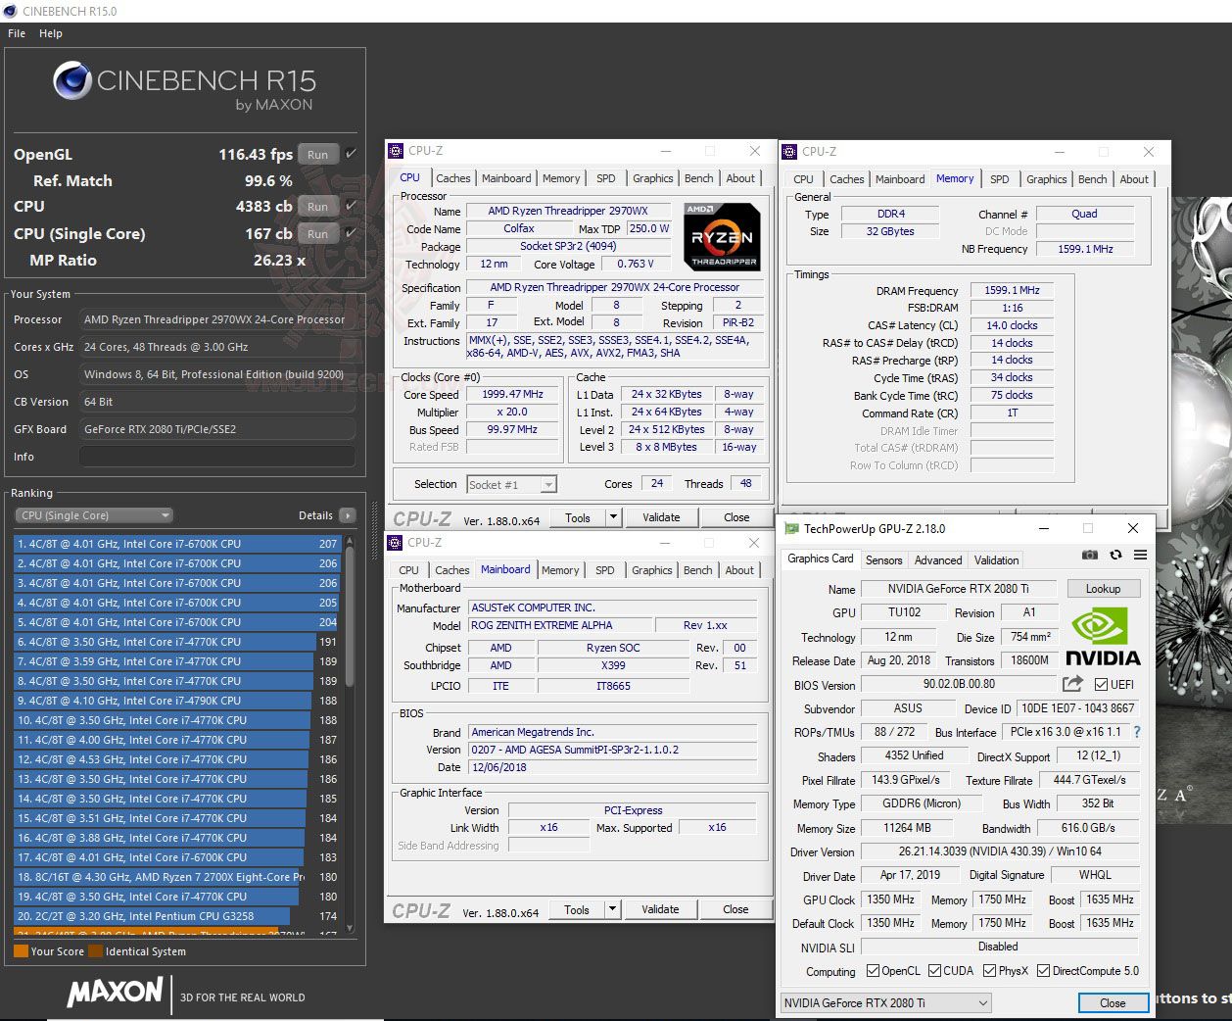The image size is (1232, 1021).
Task: Switch to SPD tab in CPU-Z Memory window
Action: [999, 179]
